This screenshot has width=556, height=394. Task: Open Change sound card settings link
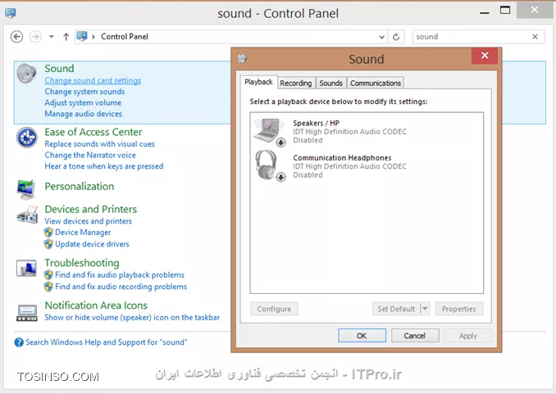pyautogui.click(x=93, y=80)
